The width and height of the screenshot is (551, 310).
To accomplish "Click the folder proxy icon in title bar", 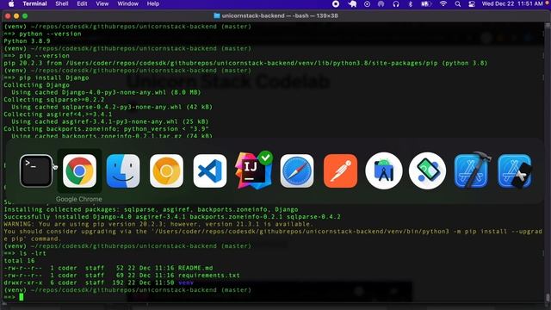I will coord(217,15).
